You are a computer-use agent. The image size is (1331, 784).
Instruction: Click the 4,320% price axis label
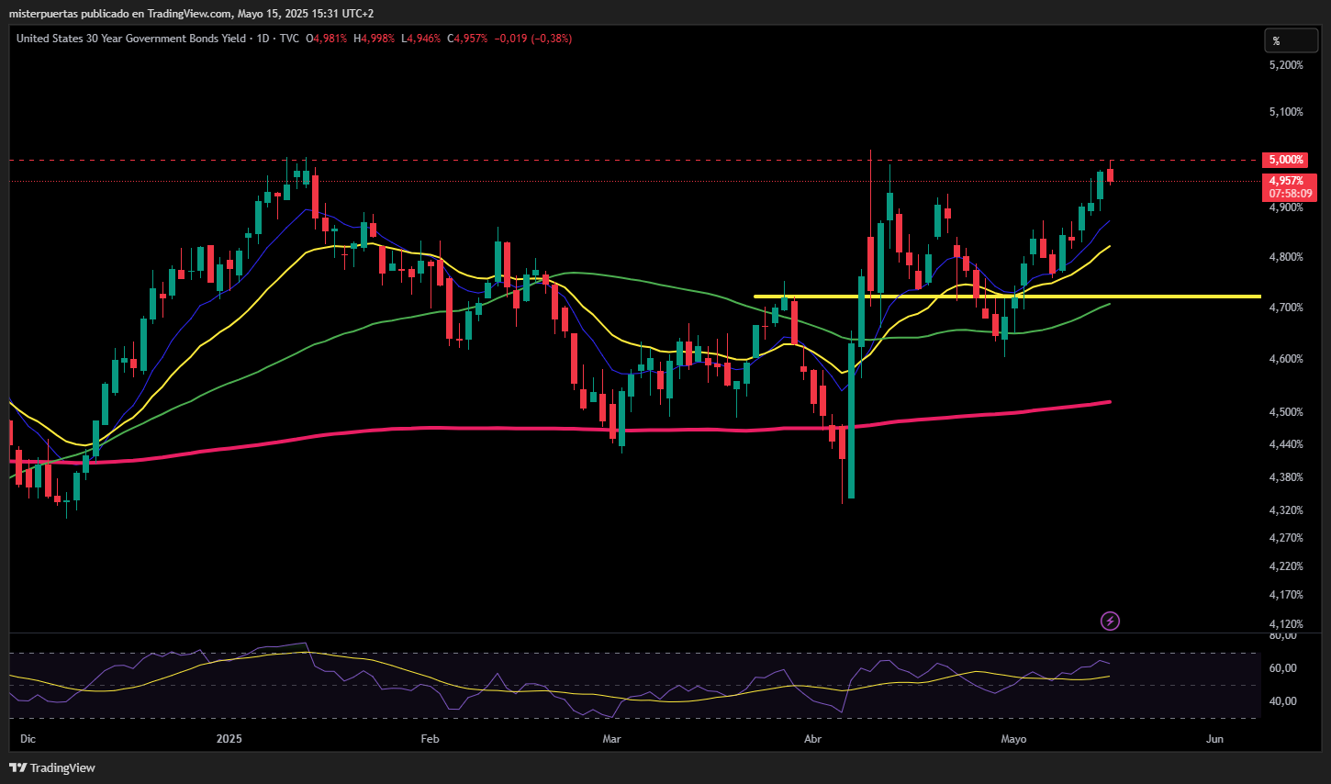(1286, 510)
